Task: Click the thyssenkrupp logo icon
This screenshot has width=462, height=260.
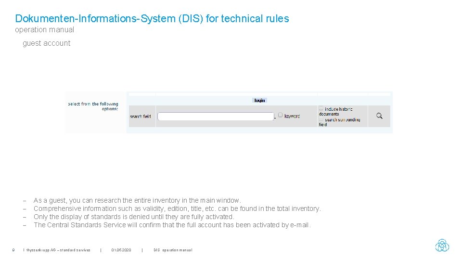Action: point(442,245)
